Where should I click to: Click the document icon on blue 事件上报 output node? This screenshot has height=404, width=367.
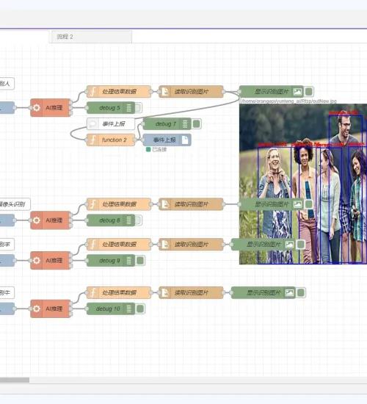185,140
